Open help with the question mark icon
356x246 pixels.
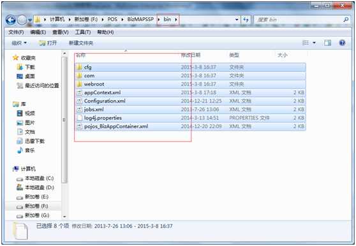click(342, 43)
